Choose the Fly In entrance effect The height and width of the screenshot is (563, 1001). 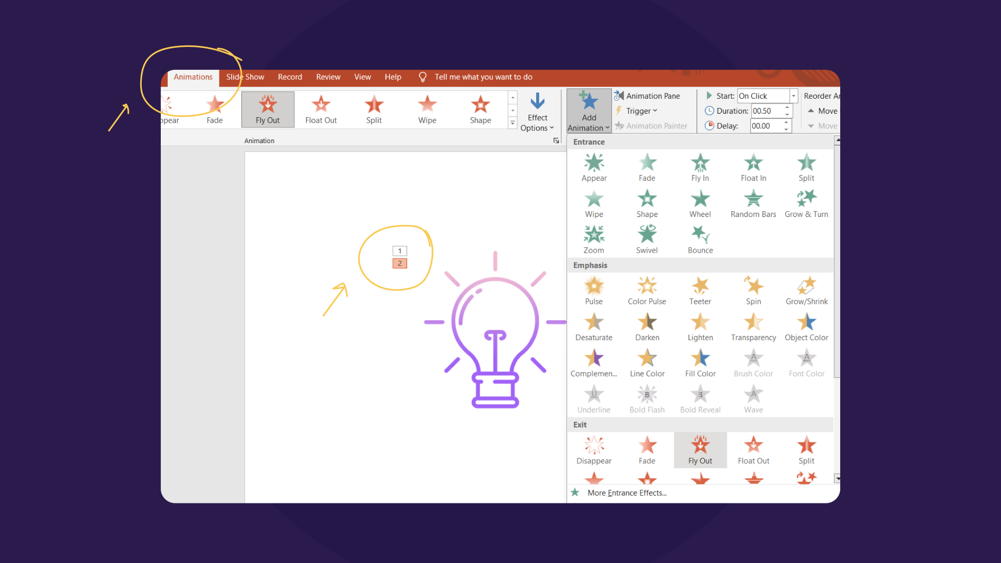[x=700, y=168]
